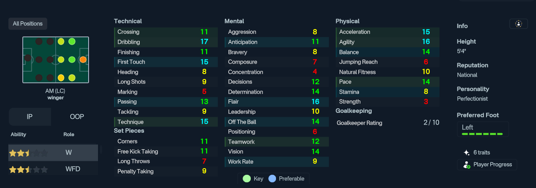Click the Goalkeeper Rating row
The height and width of the screenshot is (188, 536).
click(x=387, y=123)
